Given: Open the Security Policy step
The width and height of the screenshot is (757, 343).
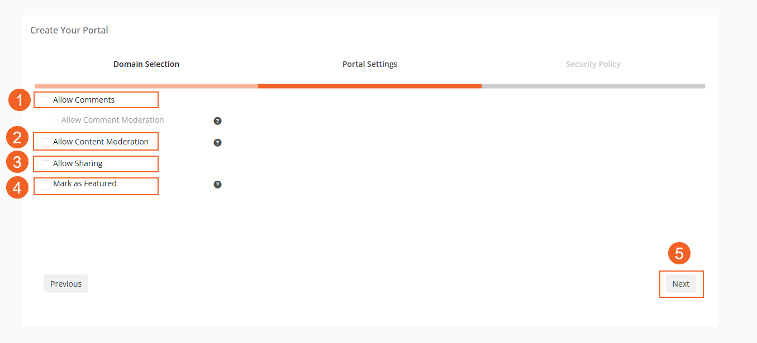Looking at the screenshot, I should tap(593, 64).
